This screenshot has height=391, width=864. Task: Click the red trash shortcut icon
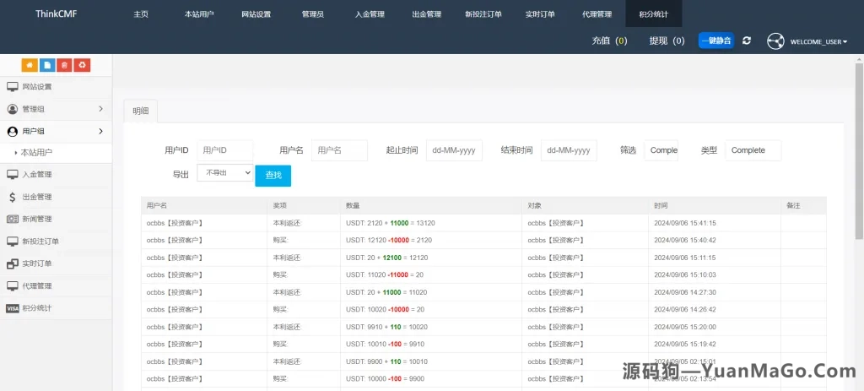tap(65, 65)
